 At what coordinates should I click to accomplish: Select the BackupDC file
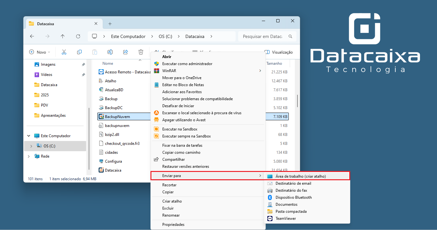[x=114, y=108]
